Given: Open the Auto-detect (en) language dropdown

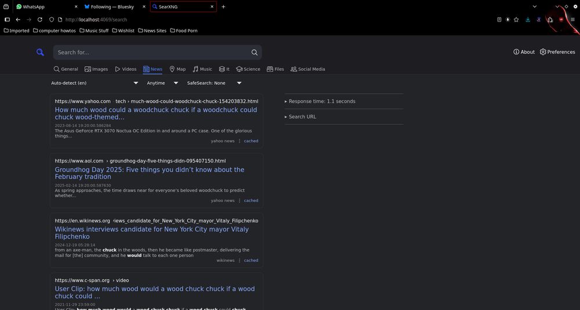Looking at the screenshot, I should coord(95,83).
